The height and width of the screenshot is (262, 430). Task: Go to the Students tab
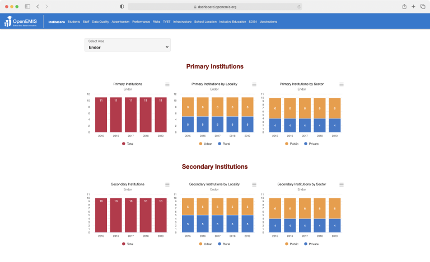(74, 22)
